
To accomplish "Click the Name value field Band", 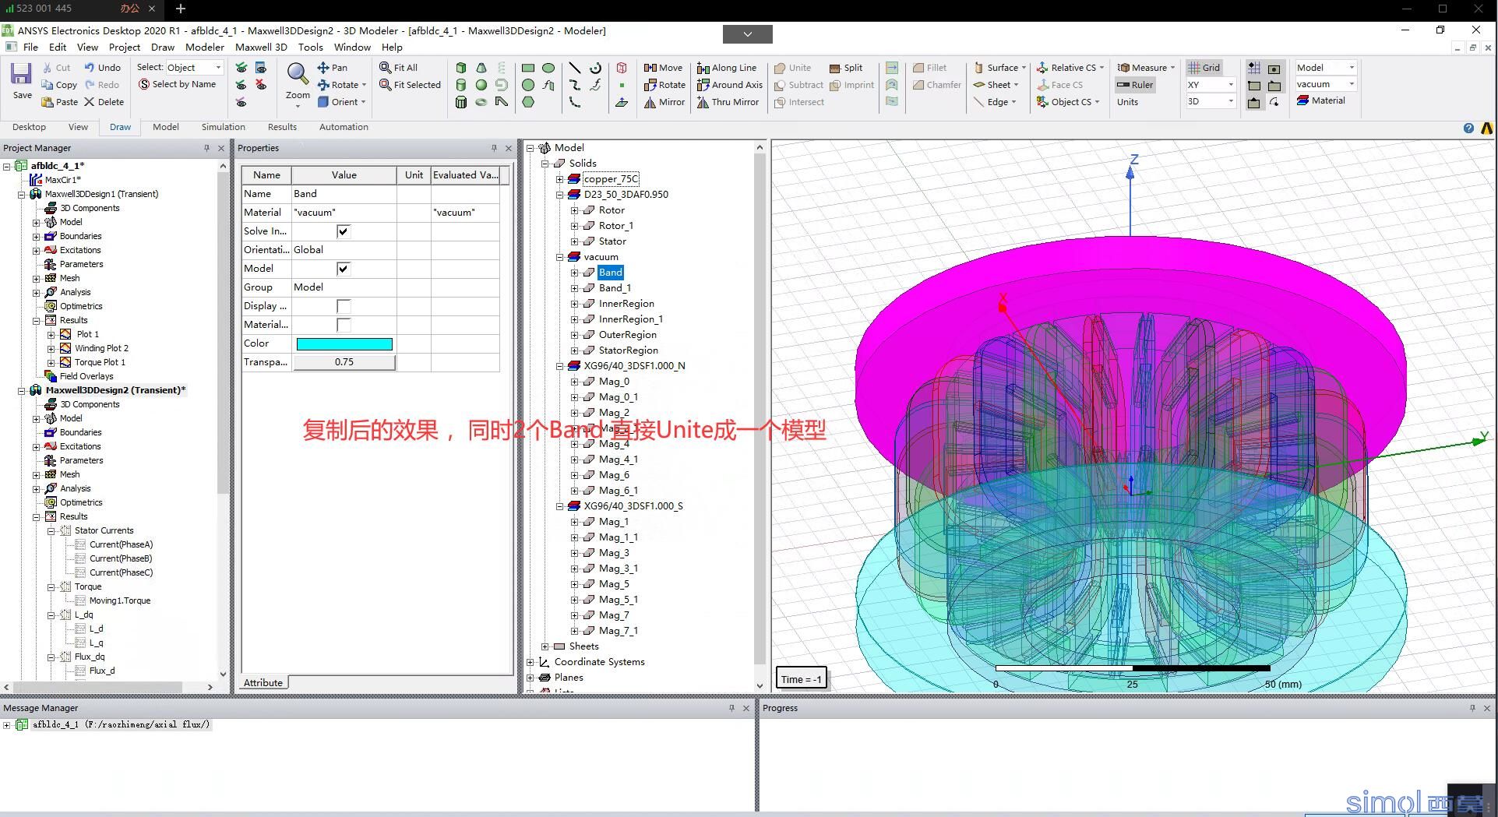I will (x=344, y=194).
